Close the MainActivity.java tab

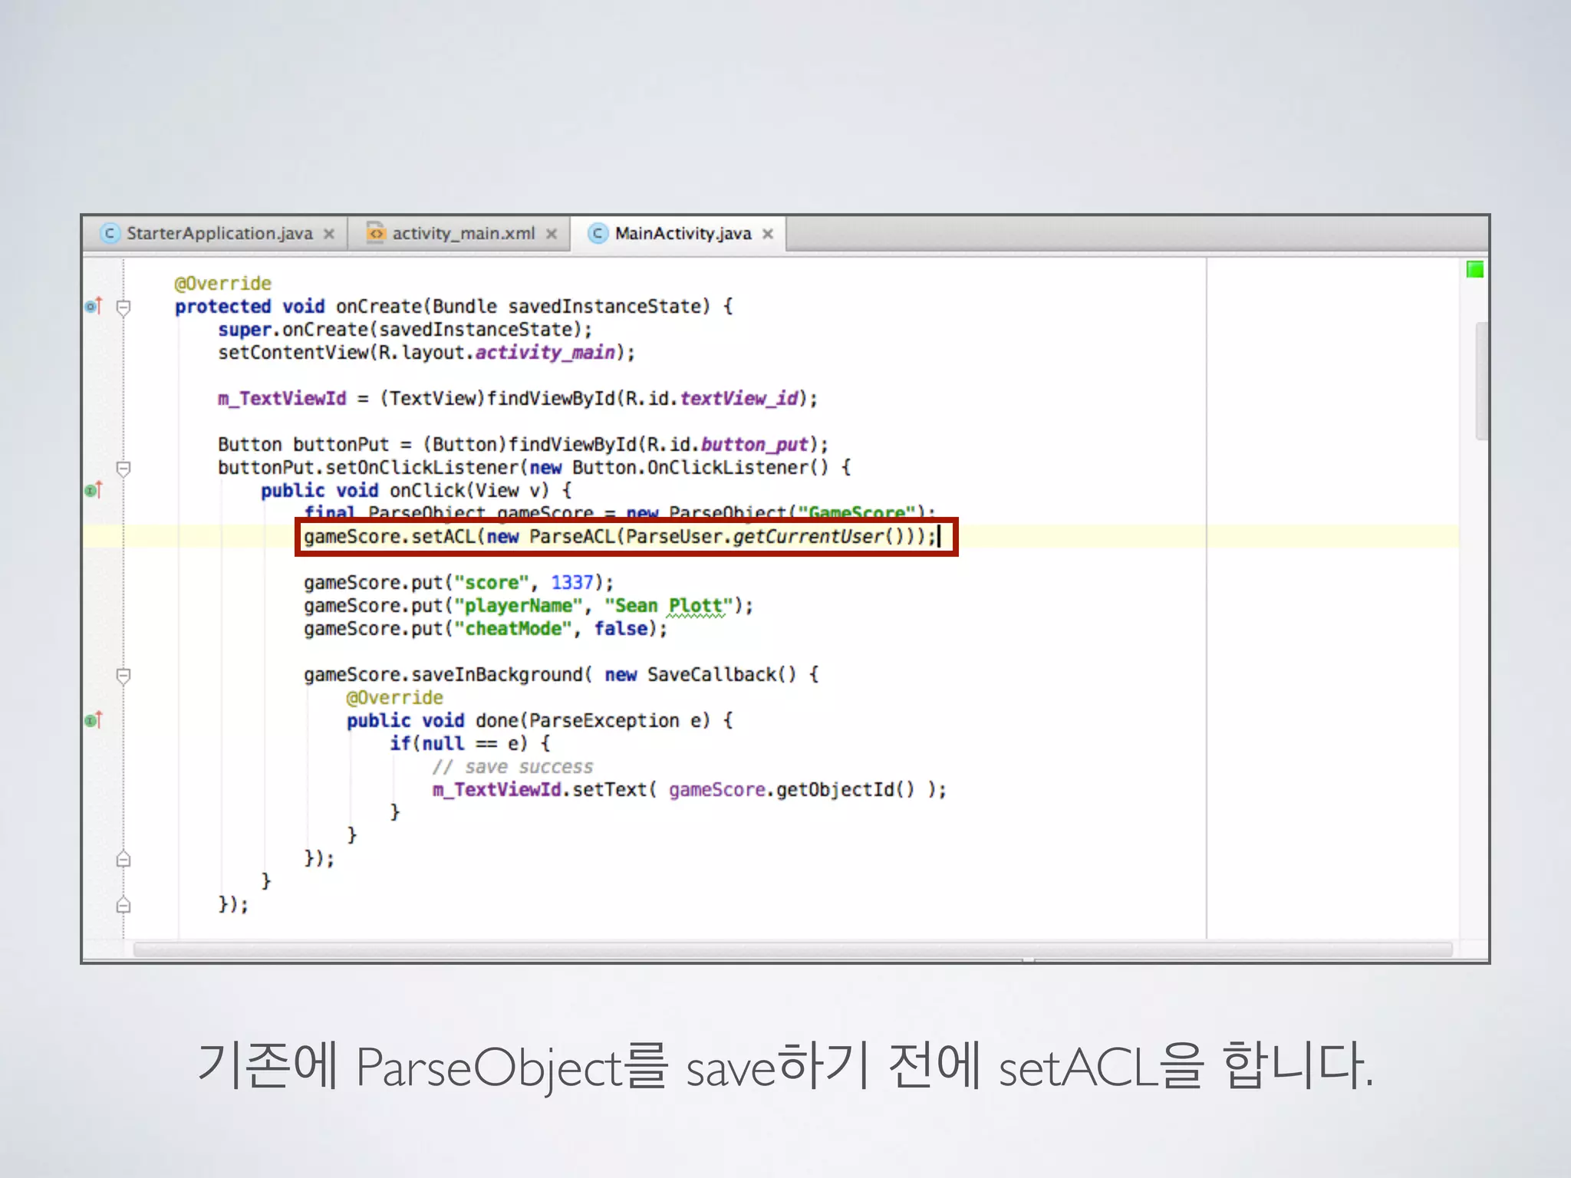coord(767,234)
